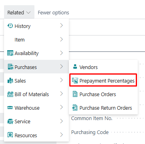Expand the Item submenu arrow
This screenshot has width=145, height=144.
click(x=61, y=39)
